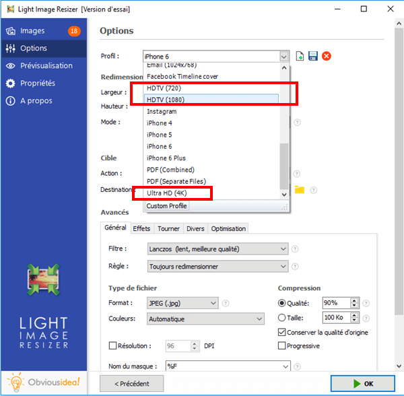Screen dimensions: 404x396
Task: Delete profile with red X icon
Action: [327, 56]
